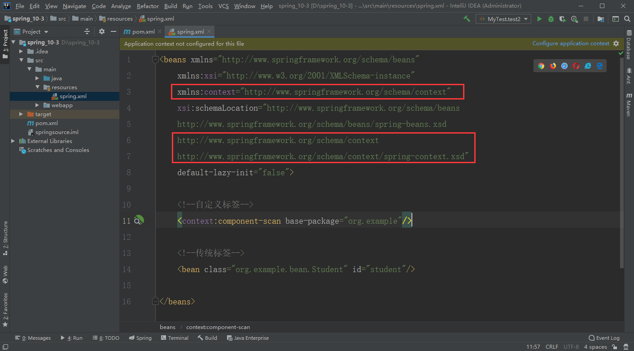
Task: Open the 4: Run tool window
Action: (x=72, y=338)
